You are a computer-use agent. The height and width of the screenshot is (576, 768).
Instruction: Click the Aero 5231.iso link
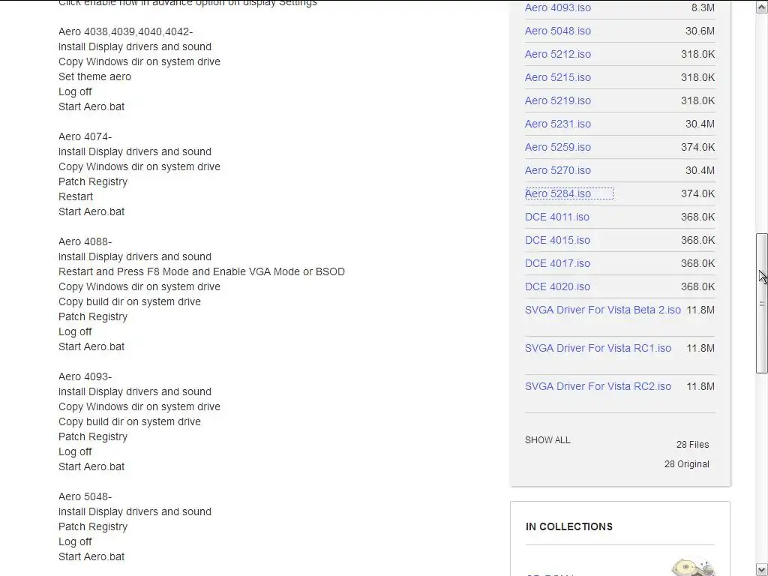click(557, 124)
